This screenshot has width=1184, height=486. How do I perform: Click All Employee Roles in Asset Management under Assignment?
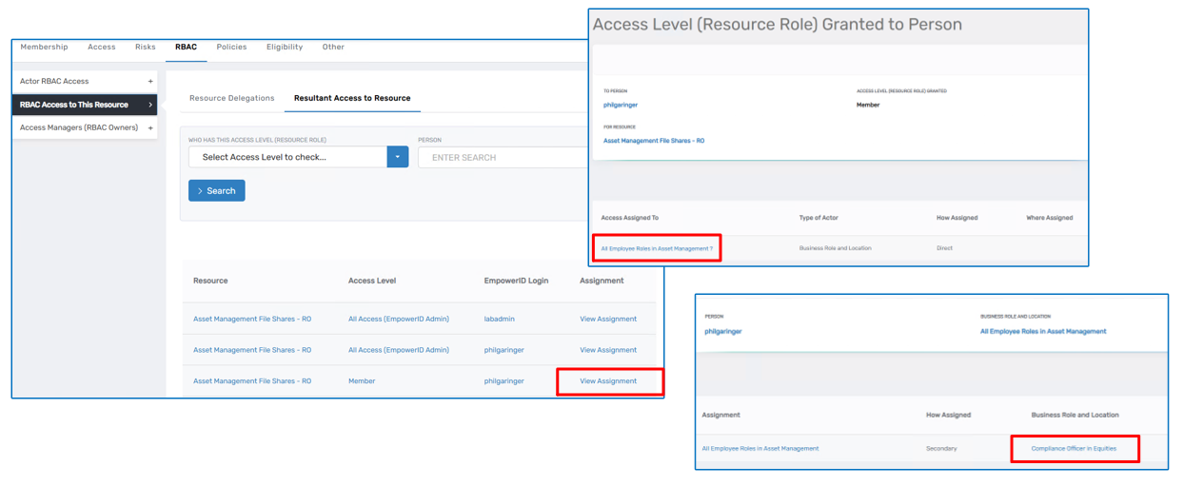point(760,449)
